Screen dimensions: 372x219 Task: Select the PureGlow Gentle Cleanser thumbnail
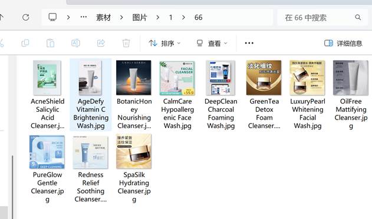47,152
